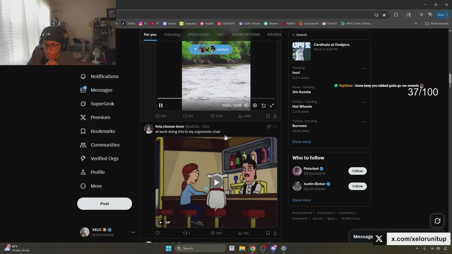452x254 pixels.
Task: Open more options for Burrows trend
Action: [364, 122]
